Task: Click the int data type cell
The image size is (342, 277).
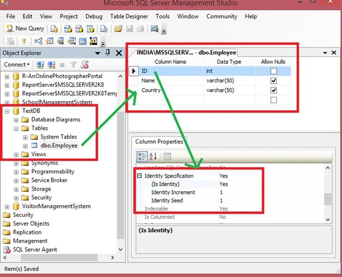Action: (x=229, y=71)
